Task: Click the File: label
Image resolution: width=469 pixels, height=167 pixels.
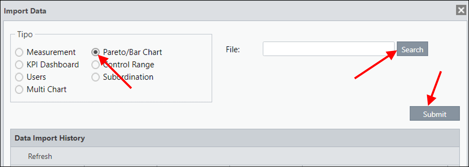Action: (233, 50)
